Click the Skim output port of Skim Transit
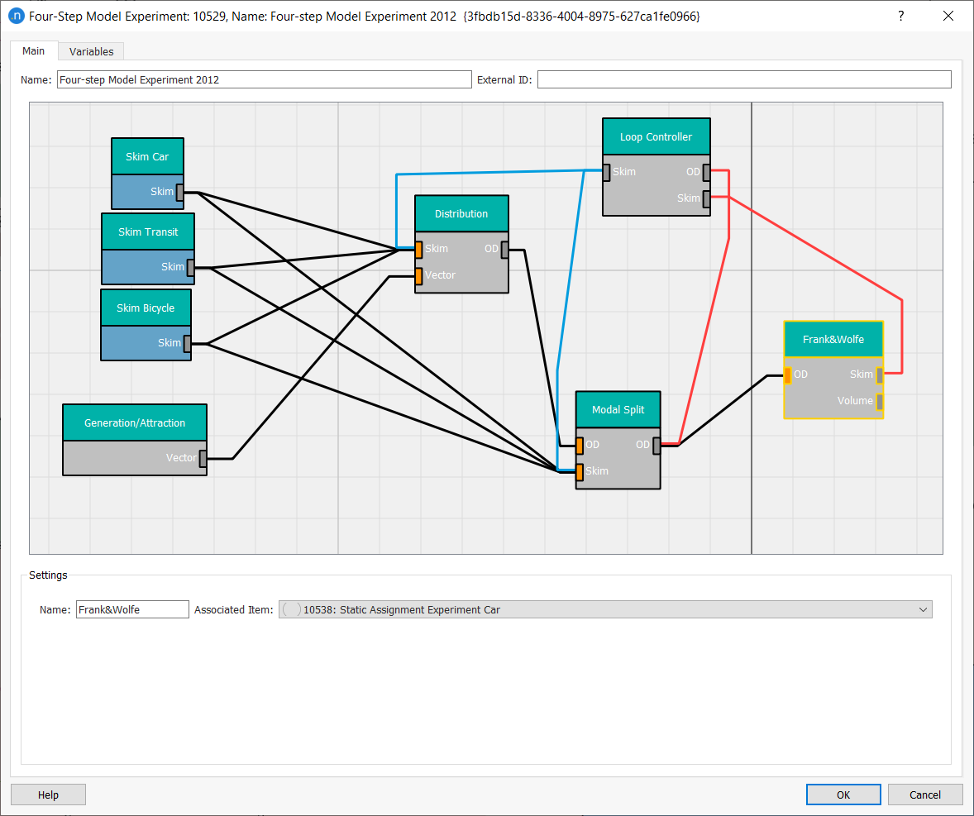974x816 pixels. (190, 267)
